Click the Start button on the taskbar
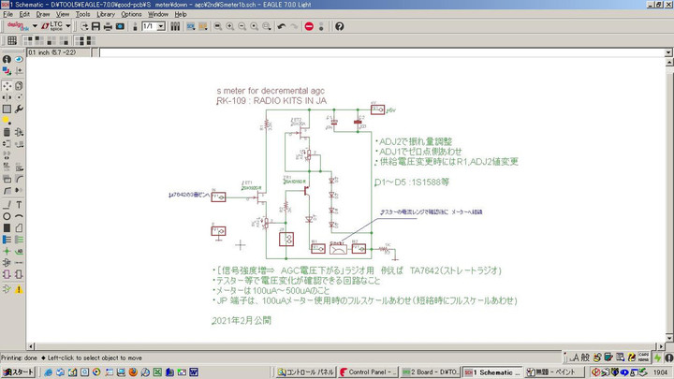674x379 pixels. 18,372
